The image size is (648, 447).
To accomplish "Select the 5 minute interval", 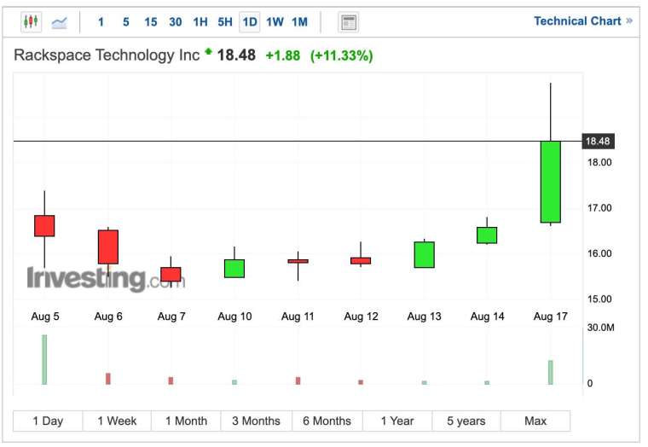I will point(126,22).
